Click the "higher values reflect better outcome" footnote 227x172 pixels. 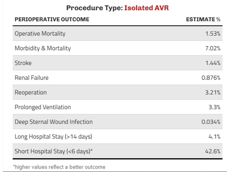tap(59, 167)
